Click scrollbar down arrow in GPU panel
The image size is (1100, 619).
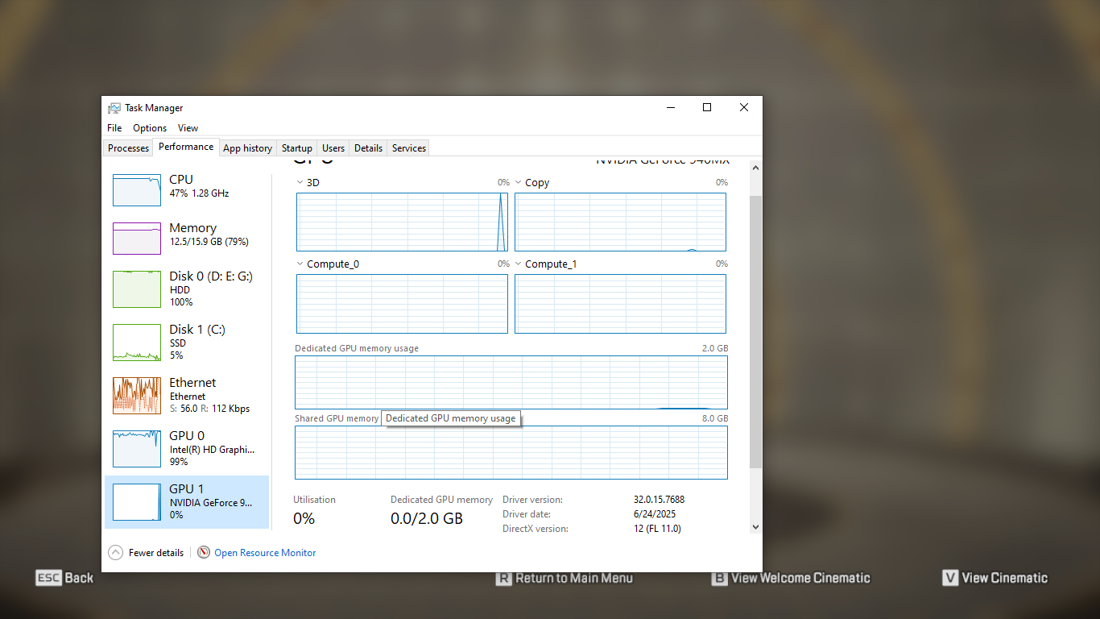755,526
